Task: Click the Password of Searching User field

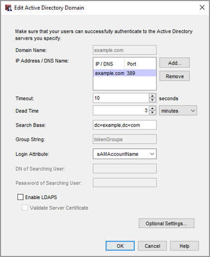Action: click(x=124, y=183)
